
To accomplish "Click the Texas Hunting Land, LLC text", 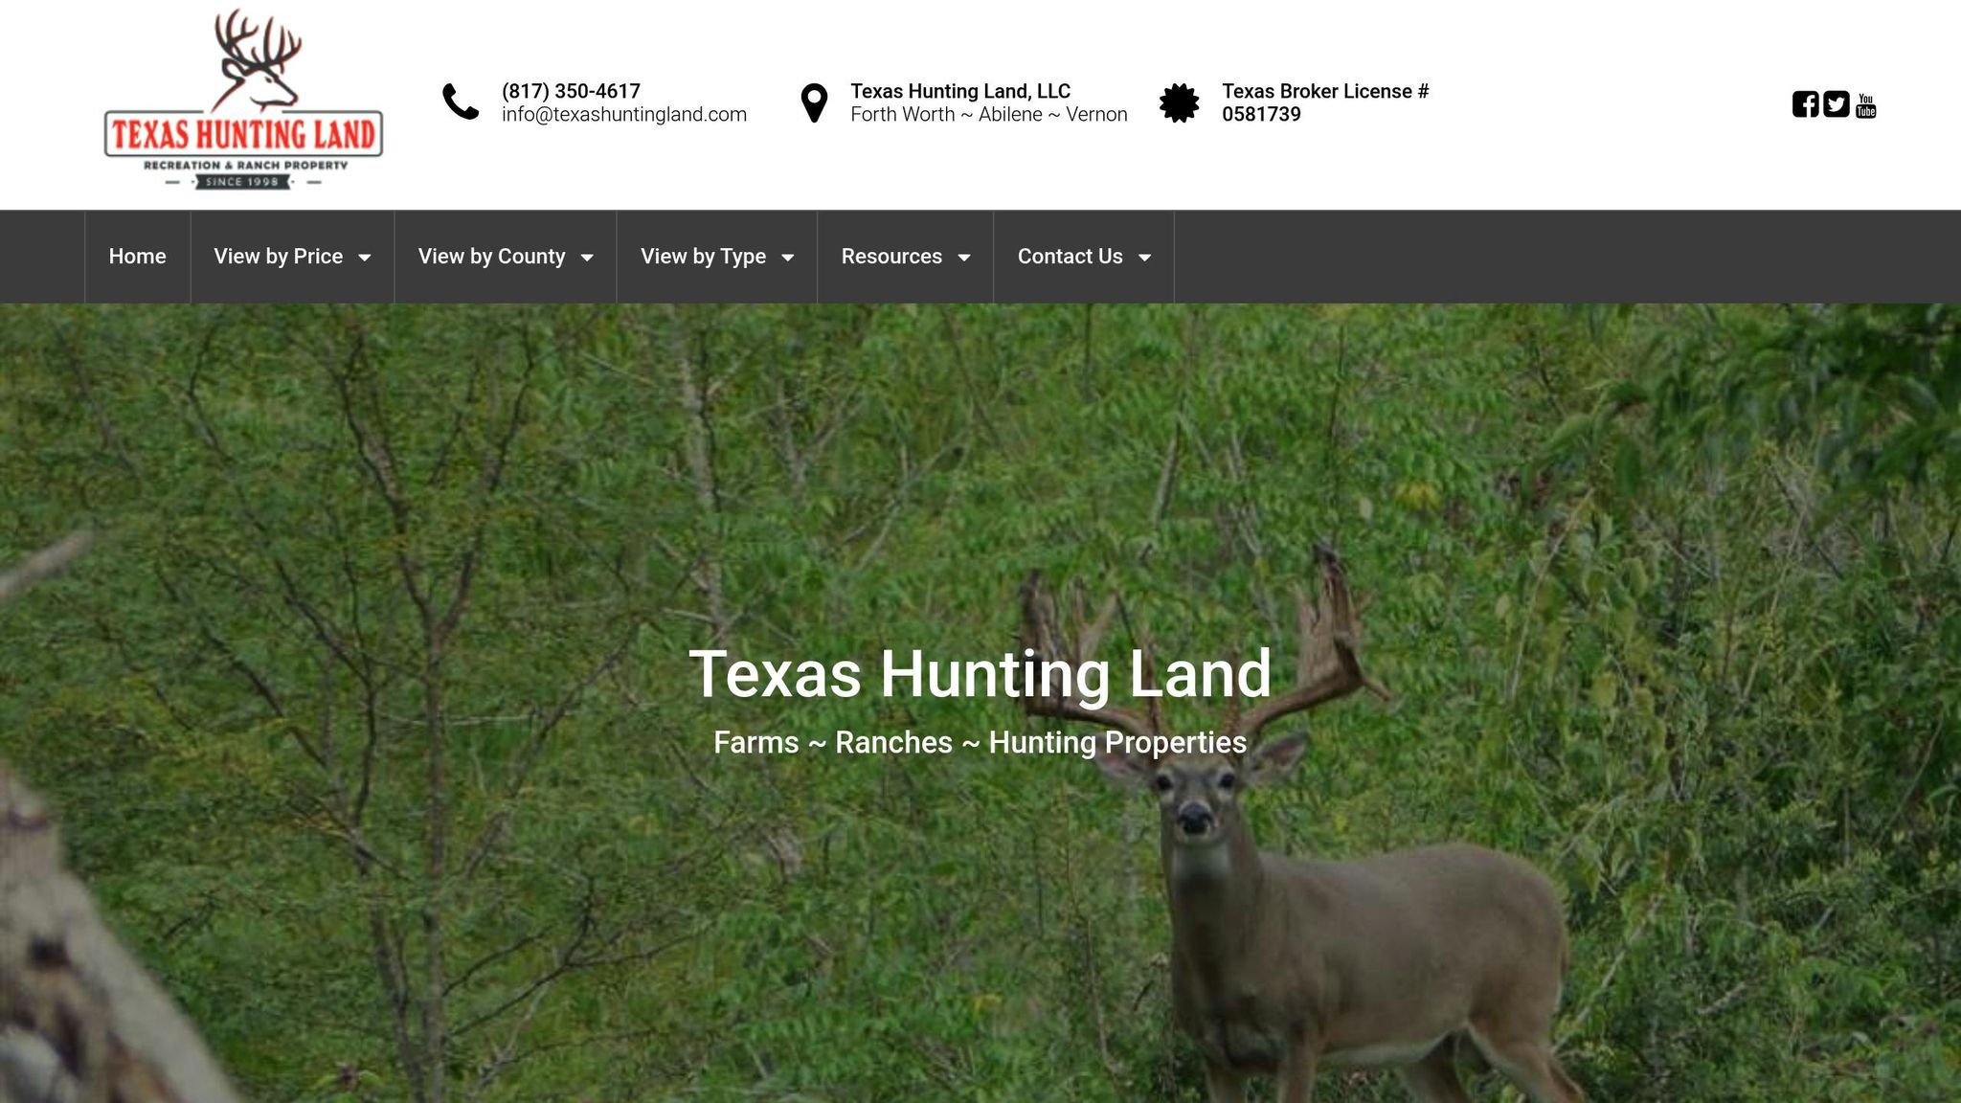I will (960, 91).
